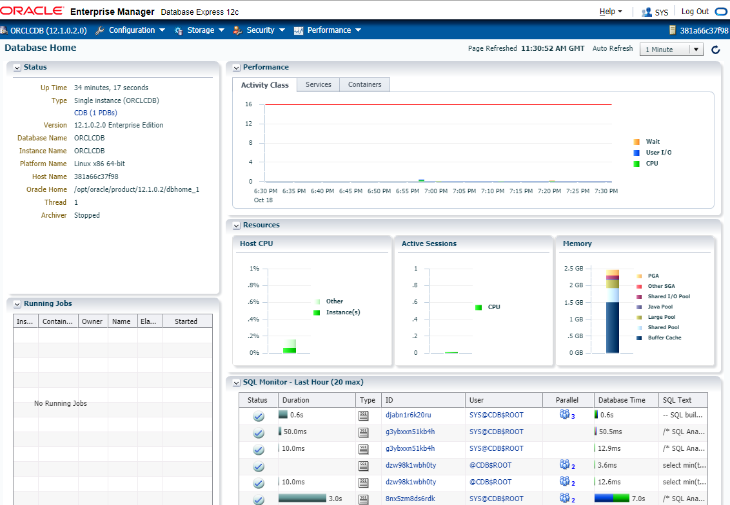
Task: Collapse the Performance section
Action: (x=237, y=68)
